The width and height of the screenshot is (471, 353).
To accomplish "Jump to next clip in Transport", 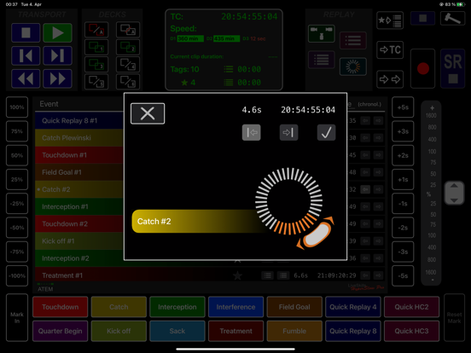I will tap(57, 55).
